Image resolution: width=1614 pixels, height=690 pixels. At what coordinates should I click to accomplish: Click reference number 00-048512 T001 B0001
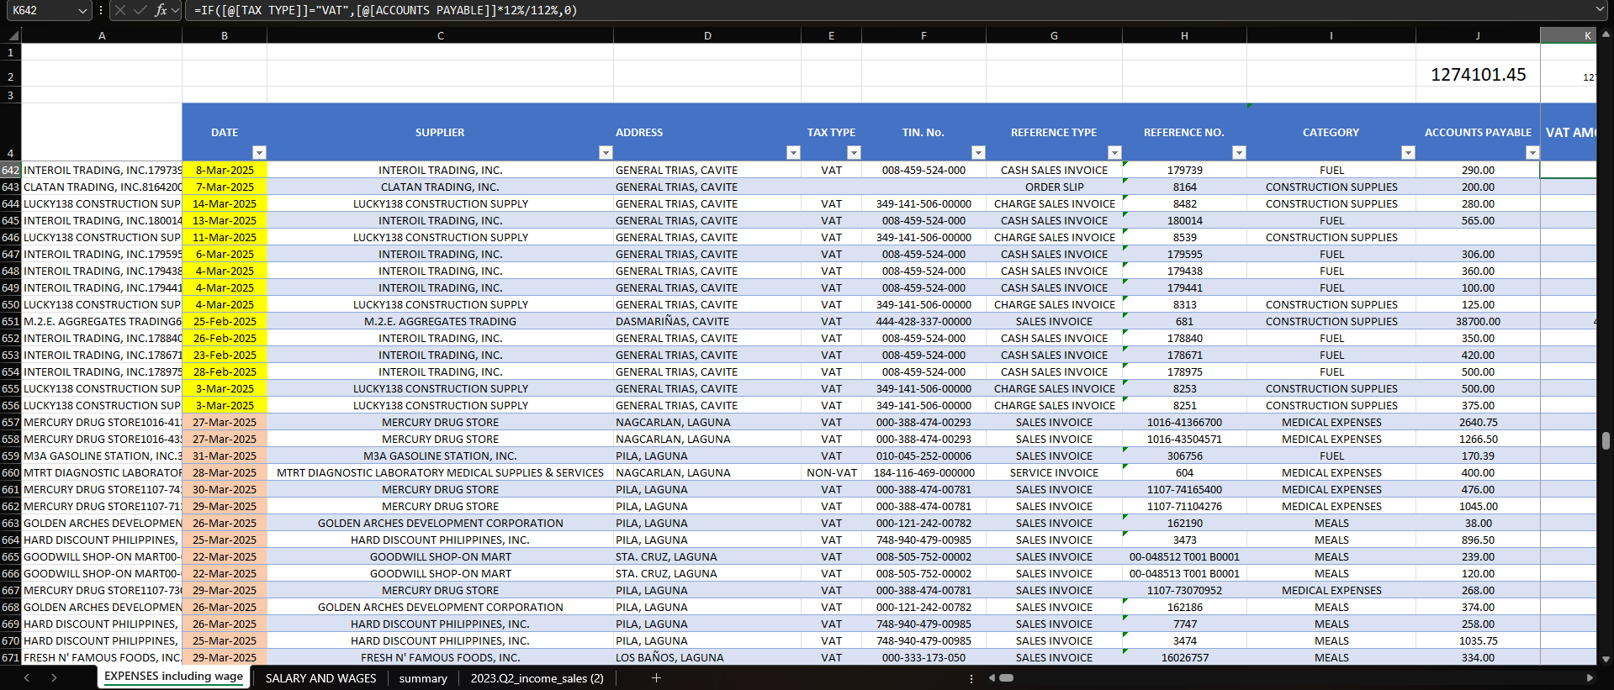(1184, 556)
